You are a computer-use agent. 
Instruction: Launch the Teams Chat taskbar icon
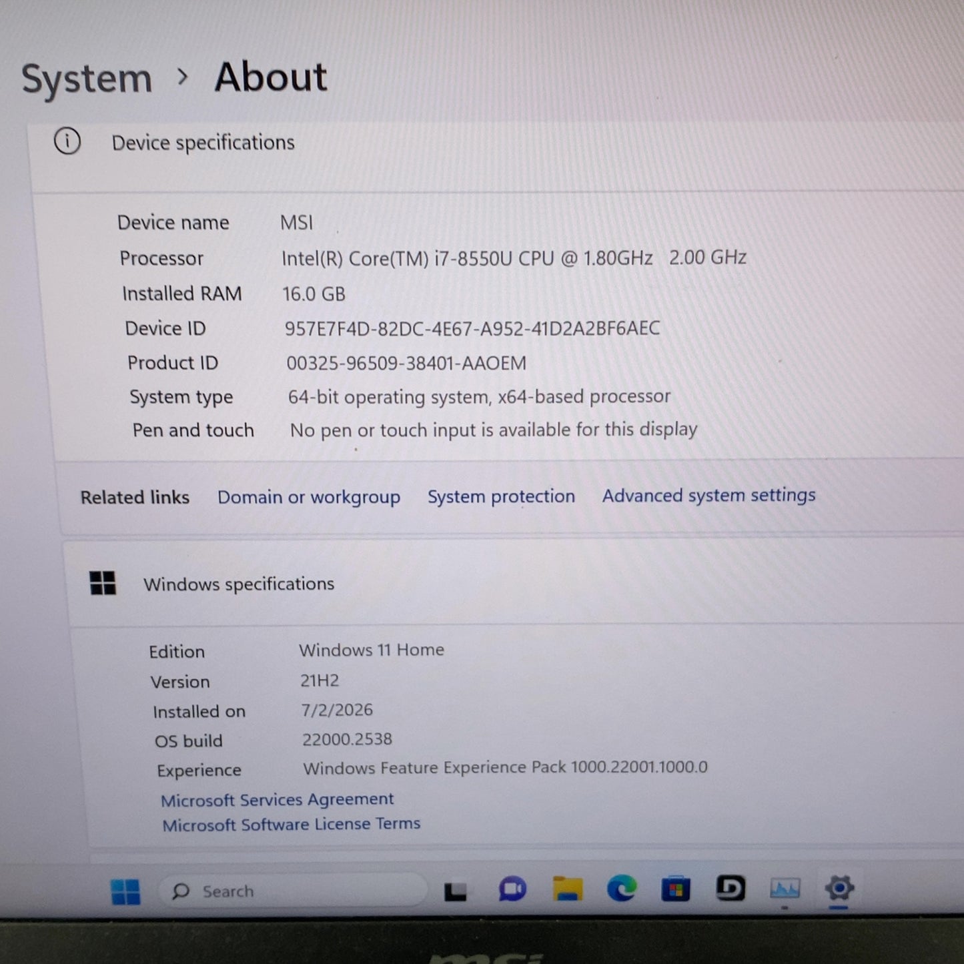512,889
